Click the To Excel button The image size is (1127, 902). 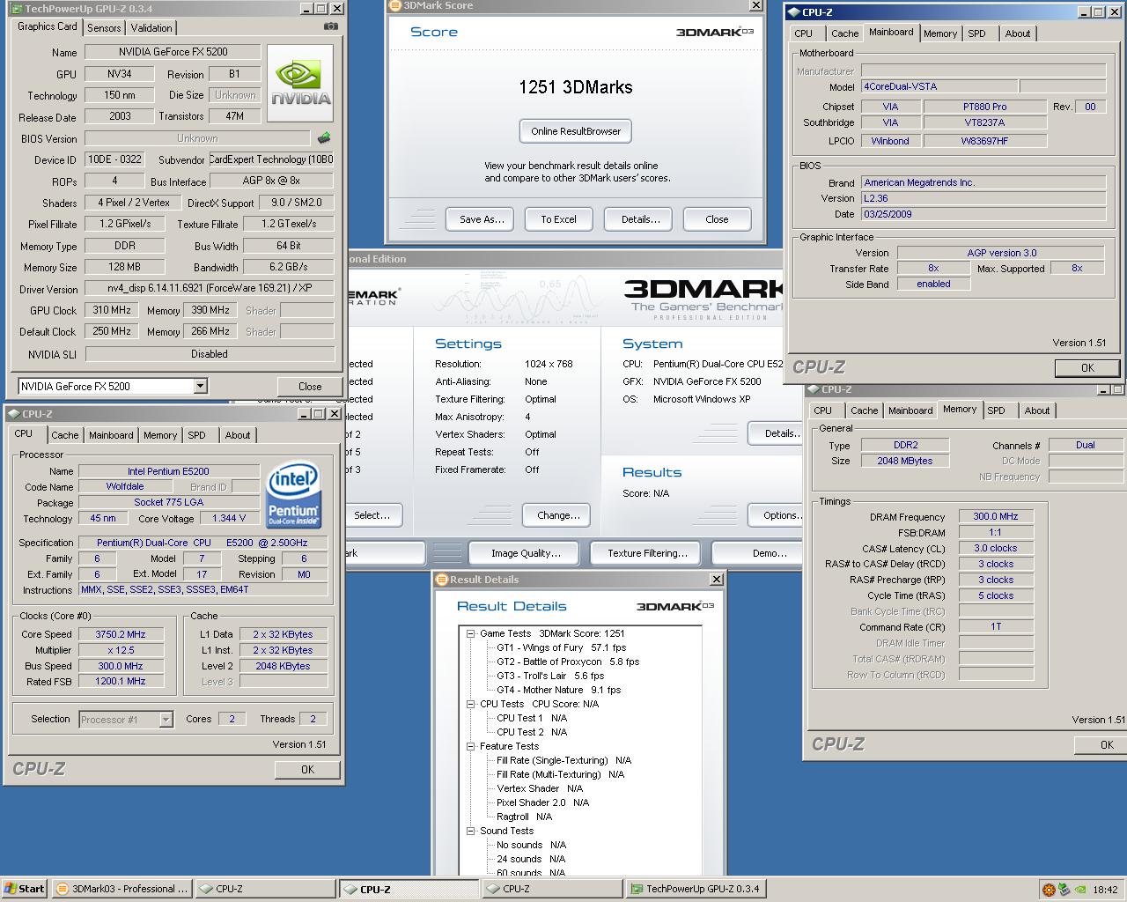click(558, 219)
